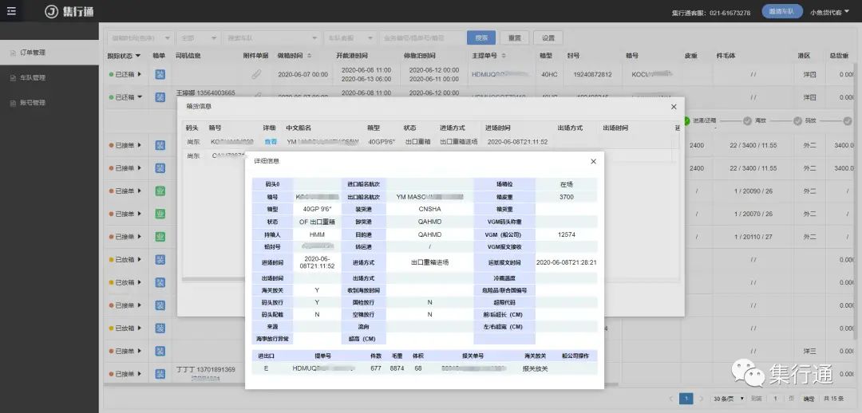Toggle the hamburger menu in top bar
This screenshot has height=413, width=862.
11,11
